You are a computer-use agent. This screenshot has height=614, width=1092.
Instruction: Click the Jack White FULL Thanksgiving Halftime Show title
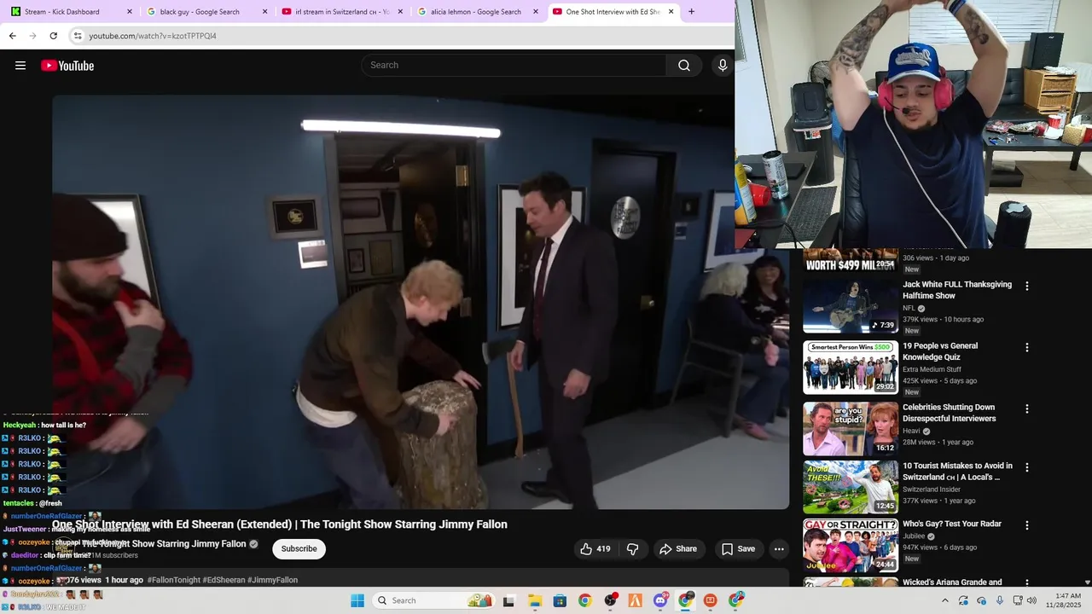[957, 290]
